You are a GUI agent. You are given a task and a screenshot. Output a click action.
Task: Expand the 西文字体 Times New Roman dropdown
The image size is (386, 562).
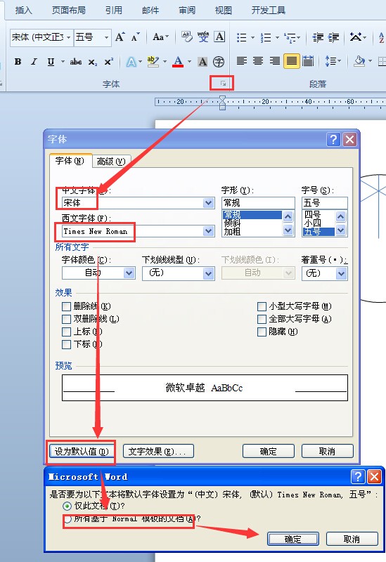point(208,231)
